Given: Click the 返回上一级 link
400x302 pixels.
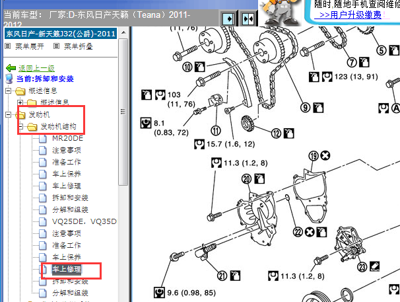Looking at the screenshot, I should coord(36,68).
